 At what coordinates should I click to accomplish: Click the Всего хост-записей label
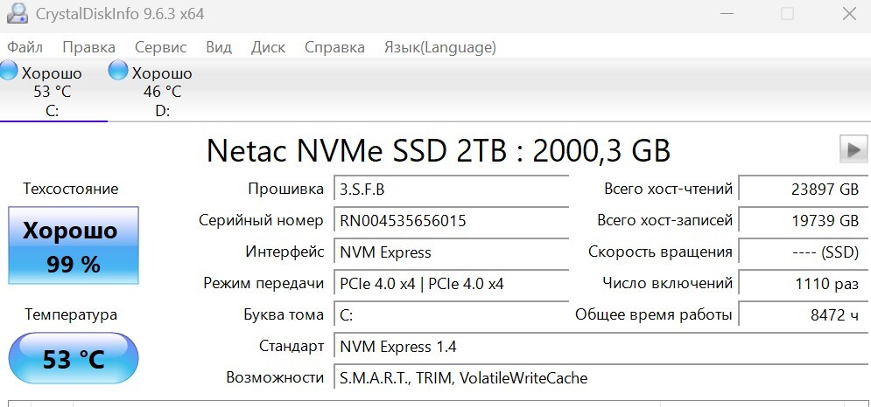pos(665,221)
